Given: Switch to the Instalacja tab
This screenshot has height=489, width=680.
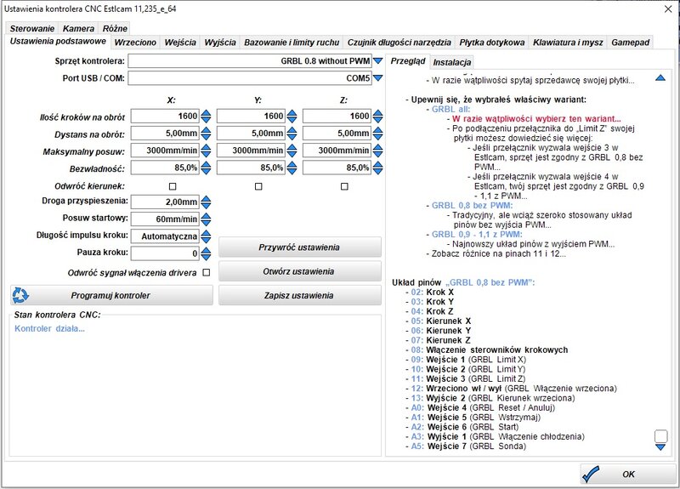Looking at the screenshot, I should tap(452, 62).
